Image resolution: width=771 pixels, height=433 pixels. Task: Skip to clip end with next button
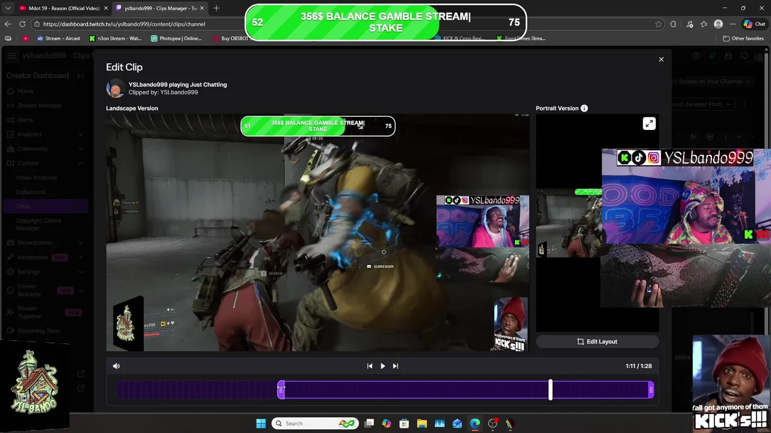coord(395,366)
